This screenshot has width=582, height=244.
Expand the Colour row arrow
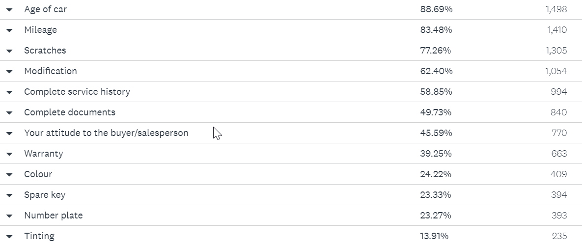tap(9, 175)
